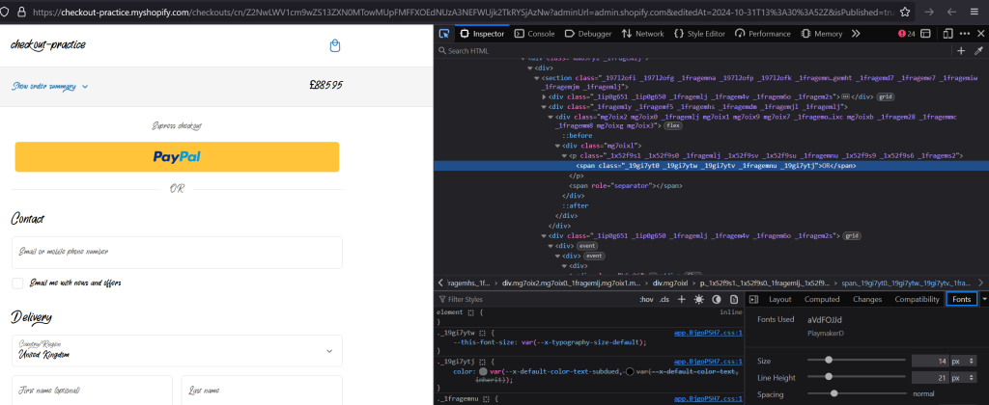Toggle the .cls class panel
Image resolution: width=989 pixels, height=405 pixels.
pyautogui.click(x=664, y=300)
